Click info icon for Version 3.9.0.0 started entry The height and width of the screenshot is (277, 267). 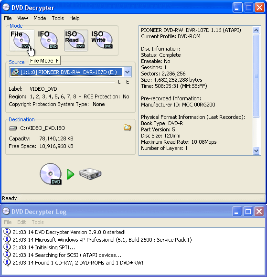(7, 232)
